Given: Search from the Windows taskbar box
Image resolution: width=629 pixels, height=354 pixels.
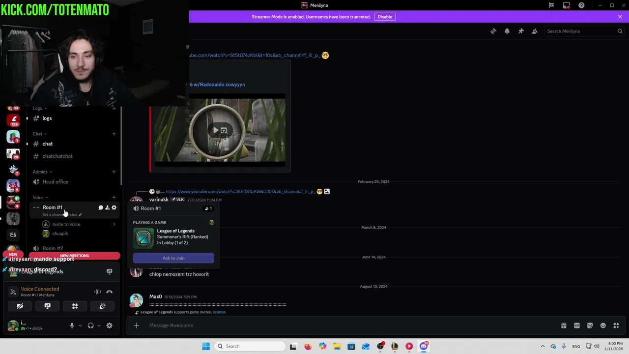Looking at the screenshot, I should coord(250,346).
